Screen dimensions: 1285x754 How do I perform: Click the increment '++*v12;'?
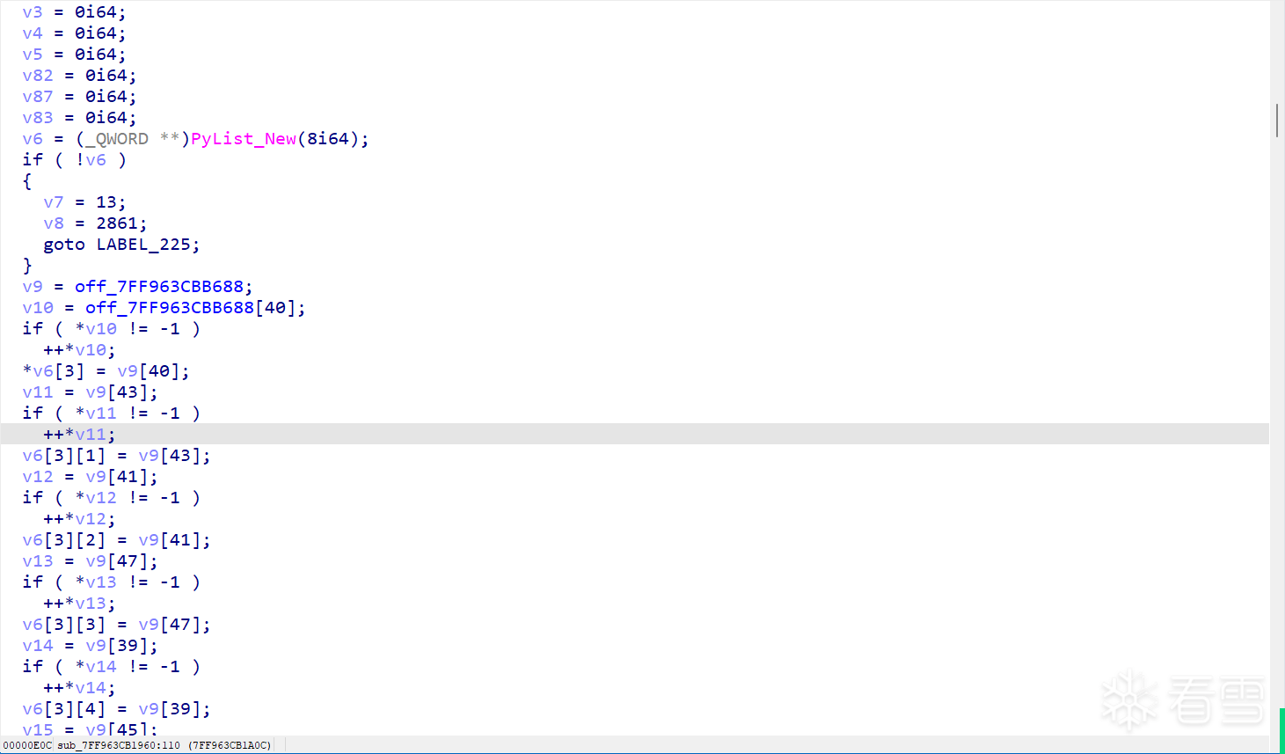(79, 519)
